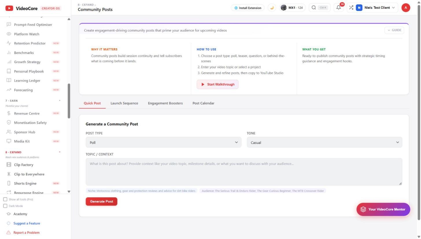Enable Show all tools (Pro) checkbox

(5, 199)
